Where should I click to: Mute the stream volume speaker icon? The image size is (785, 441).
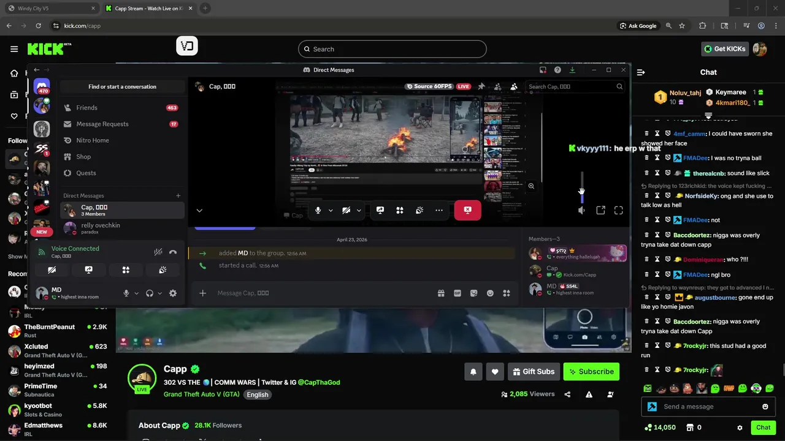coord(581,210)
